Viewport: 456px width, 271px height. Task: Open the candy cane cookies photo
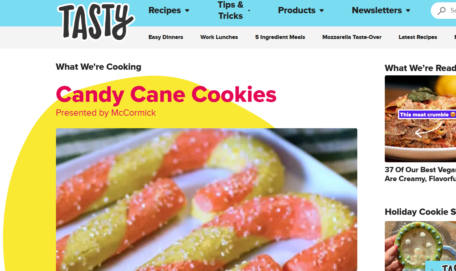coord(207,200)
